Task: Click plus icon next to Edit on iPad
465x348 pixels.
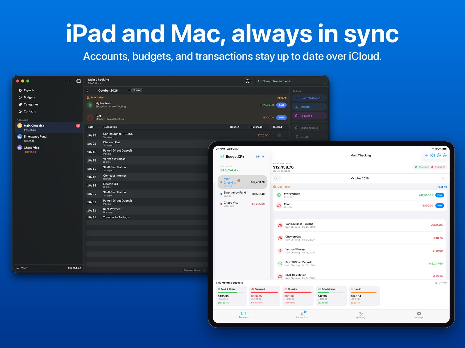Action: point(263,157)
